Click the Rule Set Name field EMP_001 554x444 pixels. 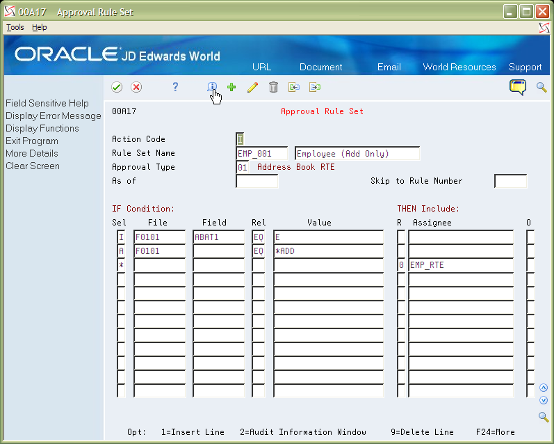click(261, 154)
